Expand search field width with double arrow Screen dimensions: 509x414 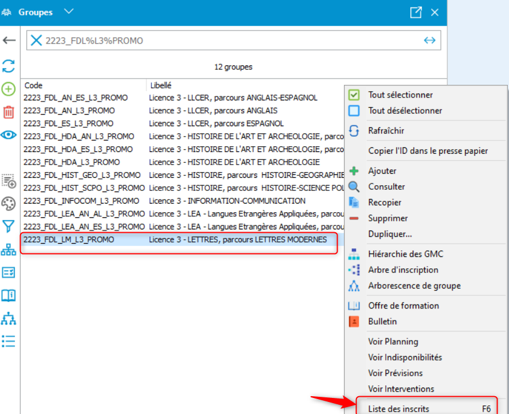429,40
